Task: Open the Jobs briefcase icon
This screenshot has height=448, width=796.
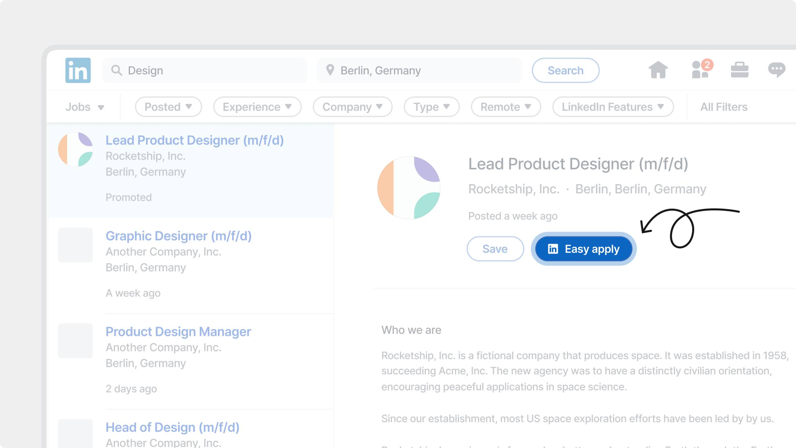Action: [739, 70]
